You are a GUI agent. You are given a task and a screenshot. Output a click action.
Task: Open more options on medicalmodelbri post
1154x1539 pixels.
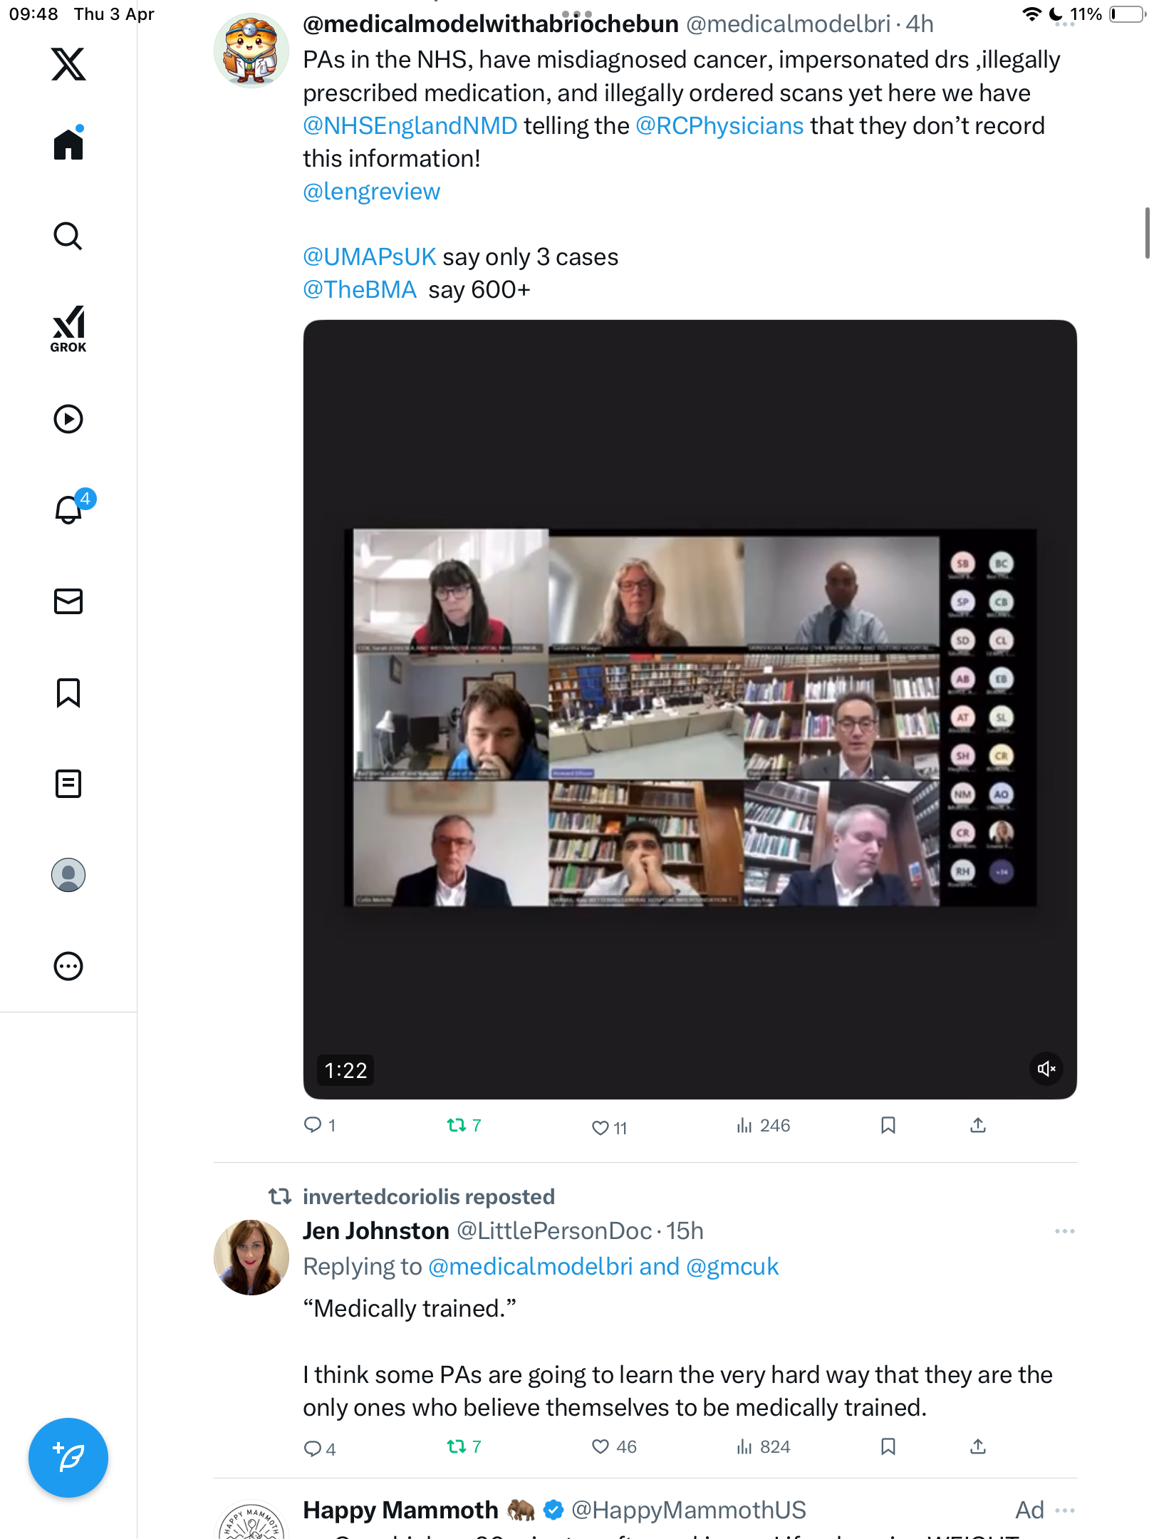(x=1064, y=24)
